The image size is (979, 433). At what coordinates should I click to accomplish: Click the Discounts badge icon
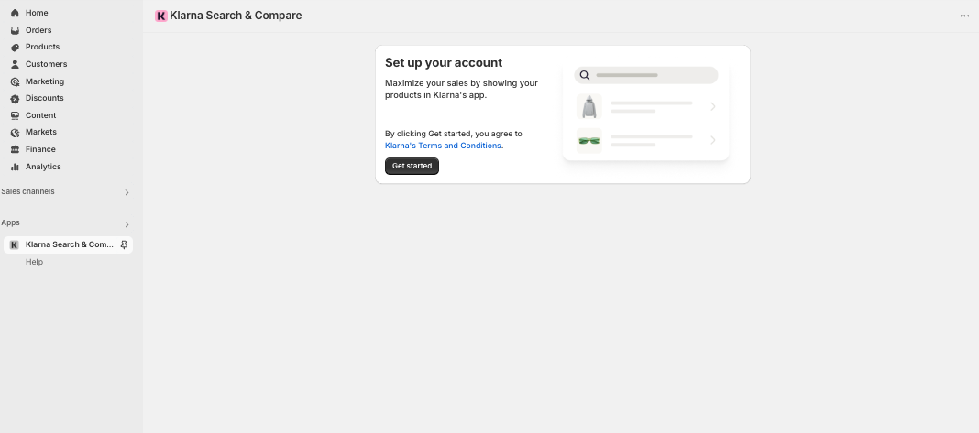coord(15,99)
